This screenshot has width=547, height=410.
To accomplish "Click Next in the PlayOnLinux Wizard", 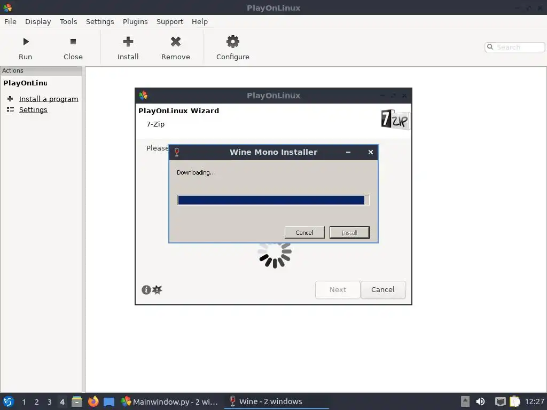I will click(x=338, y=290).
